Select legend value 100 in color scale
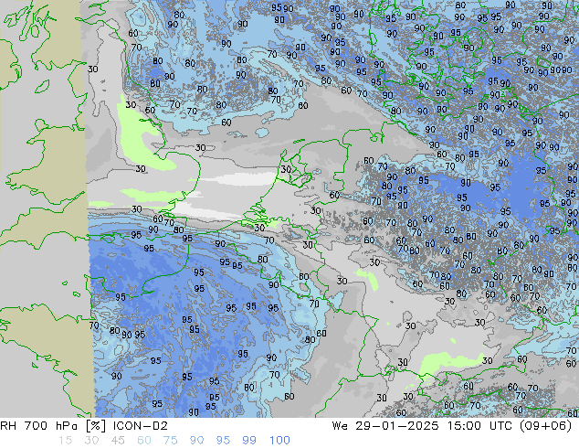 [279, 441]
